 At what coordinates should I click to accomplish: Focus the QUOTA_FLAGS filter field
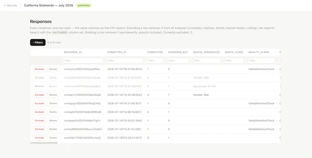234,61
